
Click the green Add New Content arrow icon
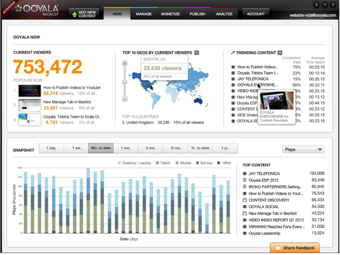pos(74,14)
